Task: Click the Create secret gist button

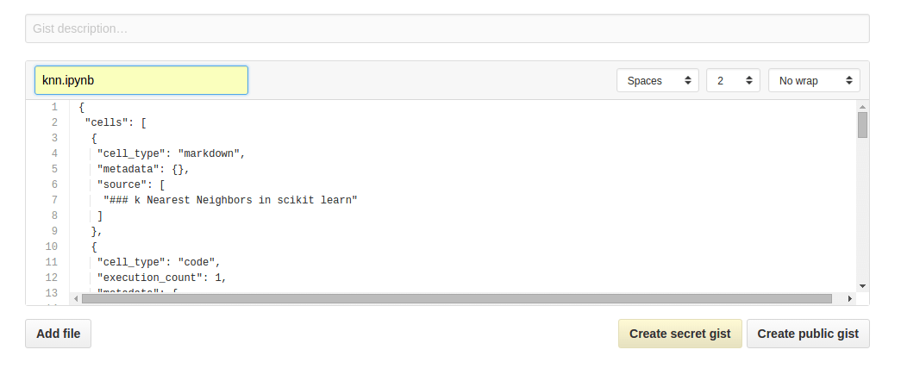Action: click(679, 334)
